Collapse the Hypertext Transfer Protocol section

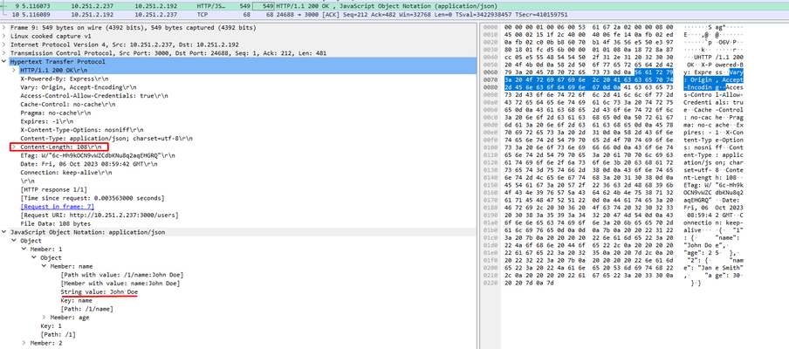point(4,62)
